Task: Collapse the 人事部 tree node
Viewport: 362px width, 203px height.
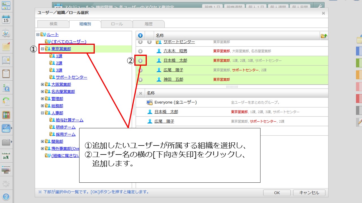Action: 42,113
